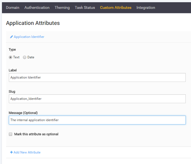
Task: Click the Add New Attribute link
Action: tap(27, 152)
